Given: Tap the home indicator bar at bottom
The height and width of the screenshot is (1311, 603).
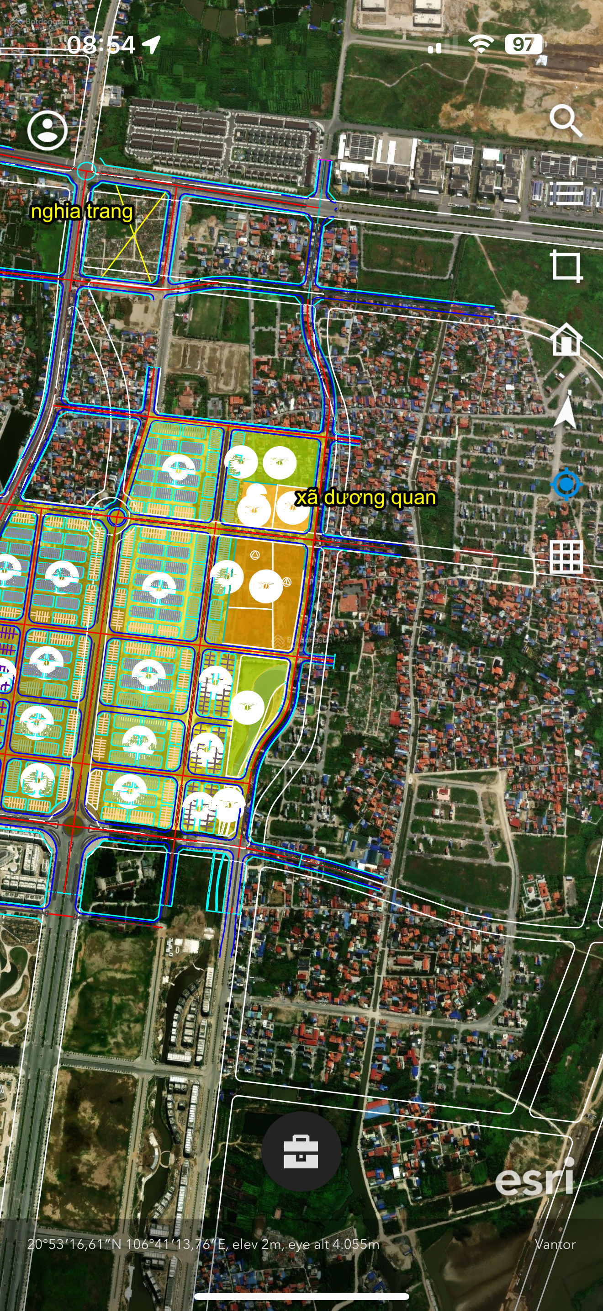Looking at the screenshot, I should 301,1296.
